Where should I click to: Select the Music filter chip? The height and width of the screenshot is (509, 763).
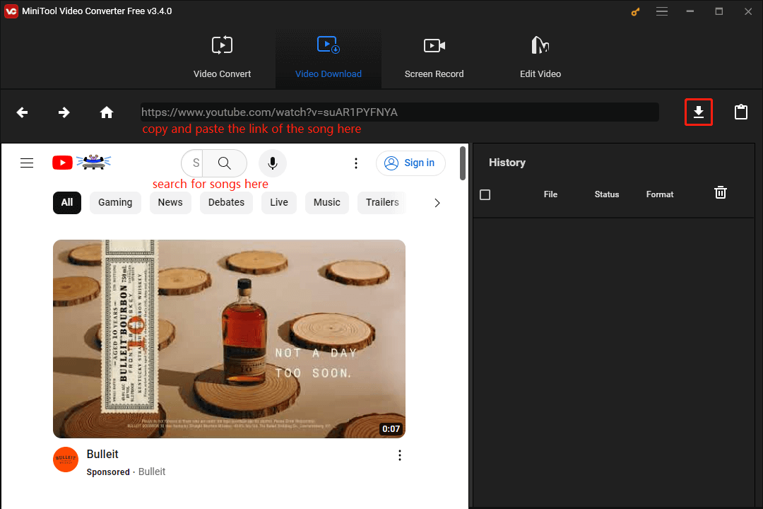(327, 203)
